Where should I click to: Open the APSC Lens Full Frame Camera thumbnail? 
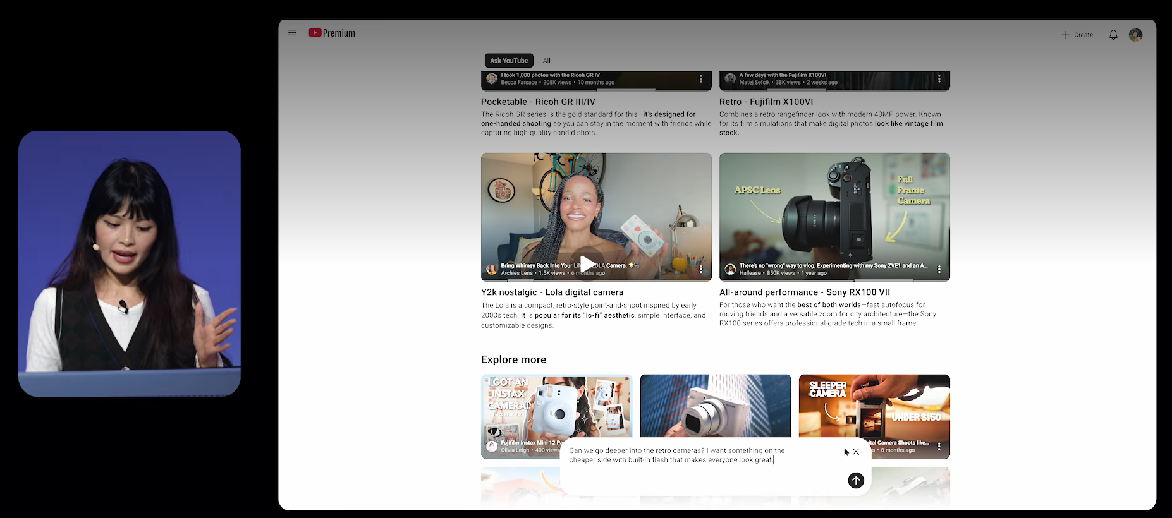[x=834, y=216]
